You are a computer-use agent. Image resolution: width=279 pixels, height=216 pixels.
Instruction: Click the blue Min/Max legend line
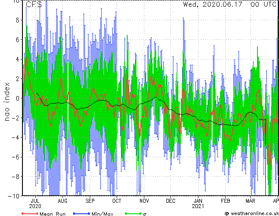(x=81, y=213)
